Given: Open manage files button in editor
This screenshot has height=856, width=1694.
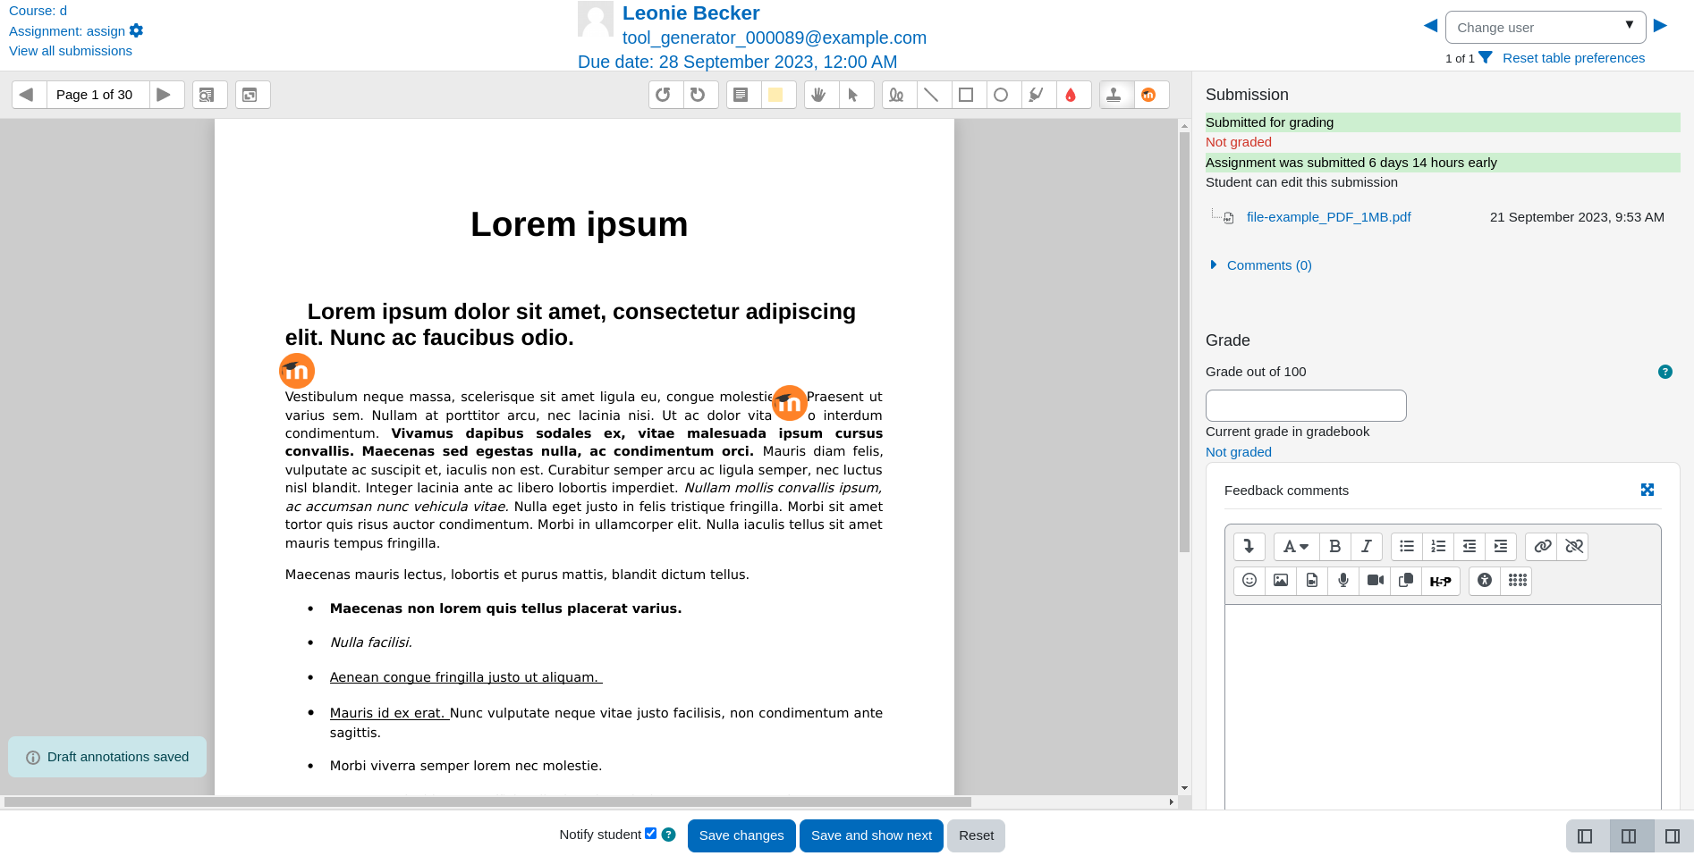Looking at the screenshot, I should tap(1406, 581).
